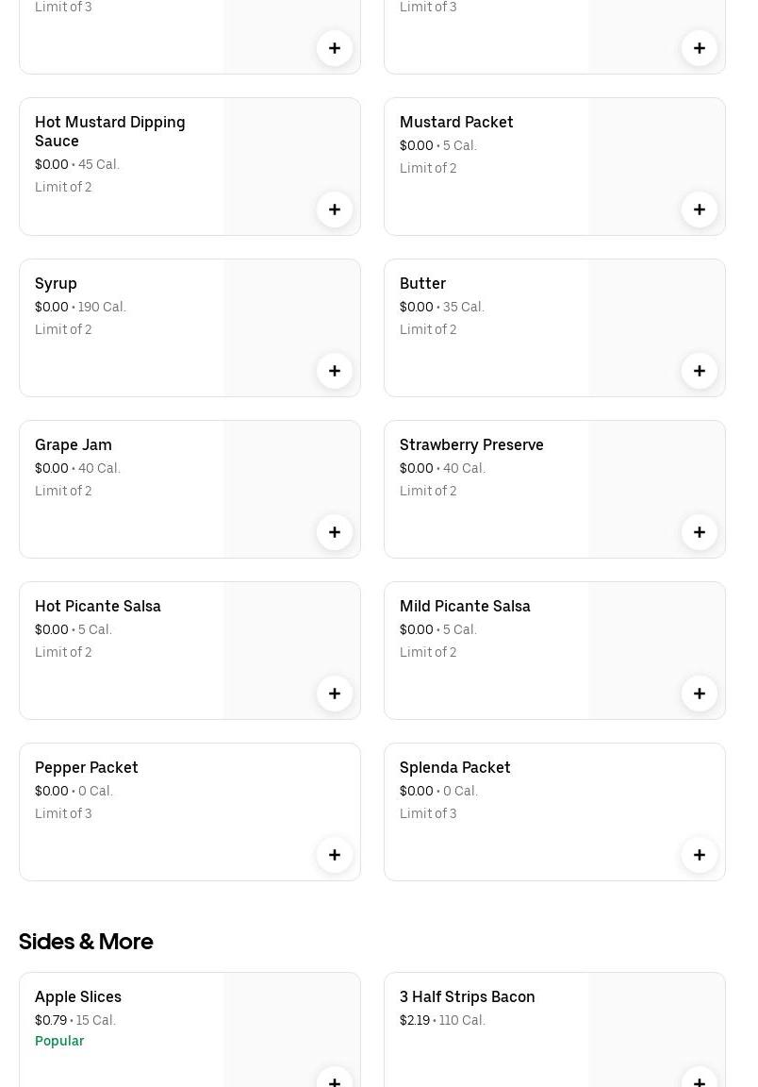Add Hot Mustard Dipping Sauce to order

tap(335, 209)
